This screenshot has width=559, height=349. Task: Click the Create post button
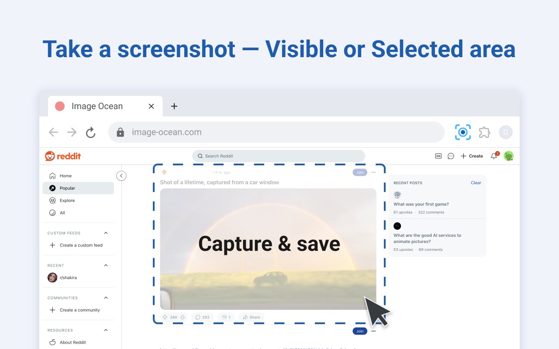pyautogui.click(x=472, y=156)
